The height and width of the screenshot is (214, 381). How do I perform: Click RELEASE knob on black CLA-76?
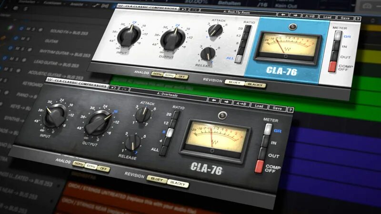coord(133,142)
